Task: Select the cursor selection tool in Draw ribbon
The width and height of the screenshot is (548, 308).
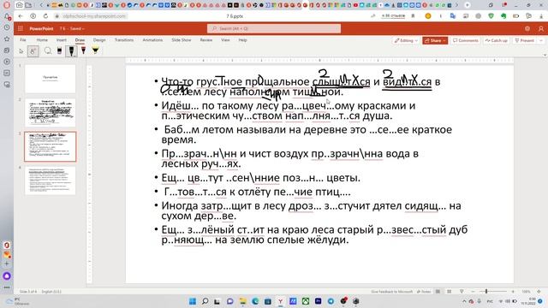Action: pyautogui.click(x=21, y=51)
